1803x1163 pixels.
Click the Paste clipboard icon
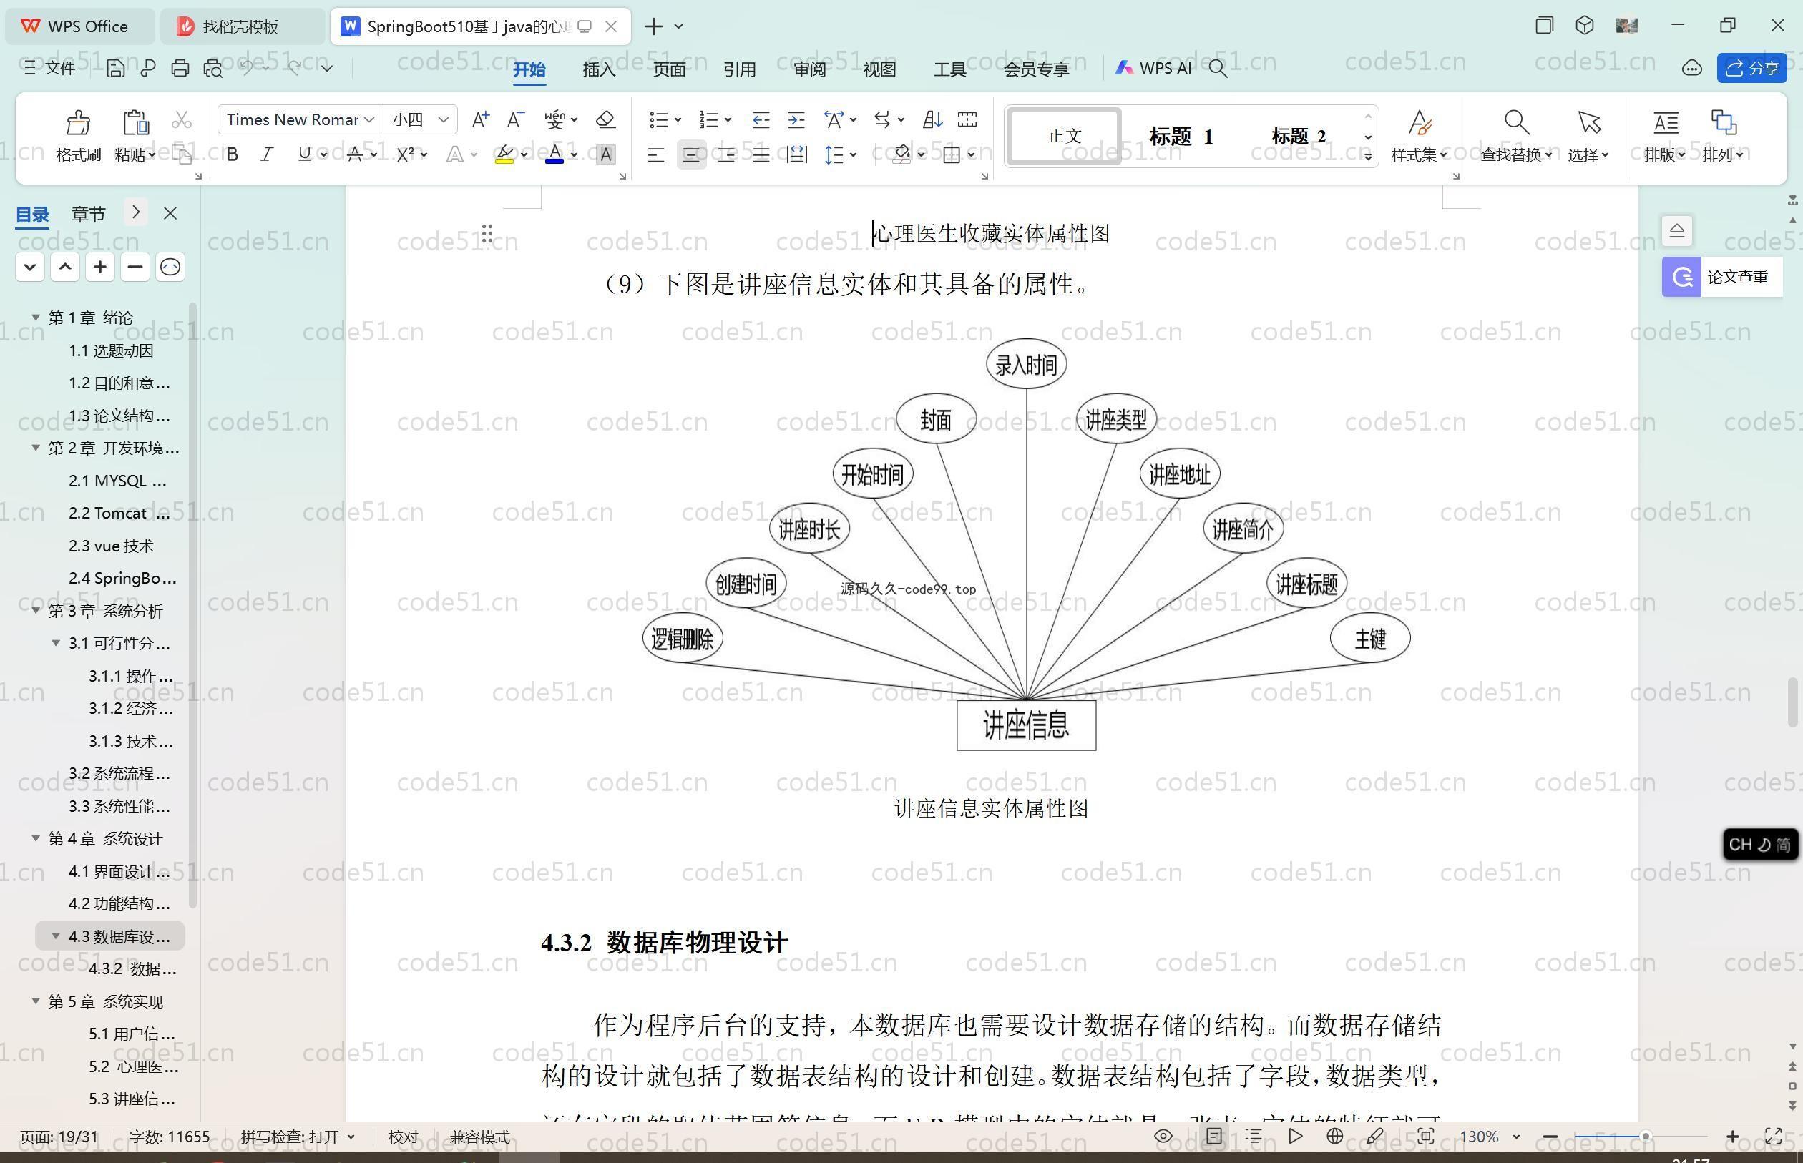click(135, 122)
